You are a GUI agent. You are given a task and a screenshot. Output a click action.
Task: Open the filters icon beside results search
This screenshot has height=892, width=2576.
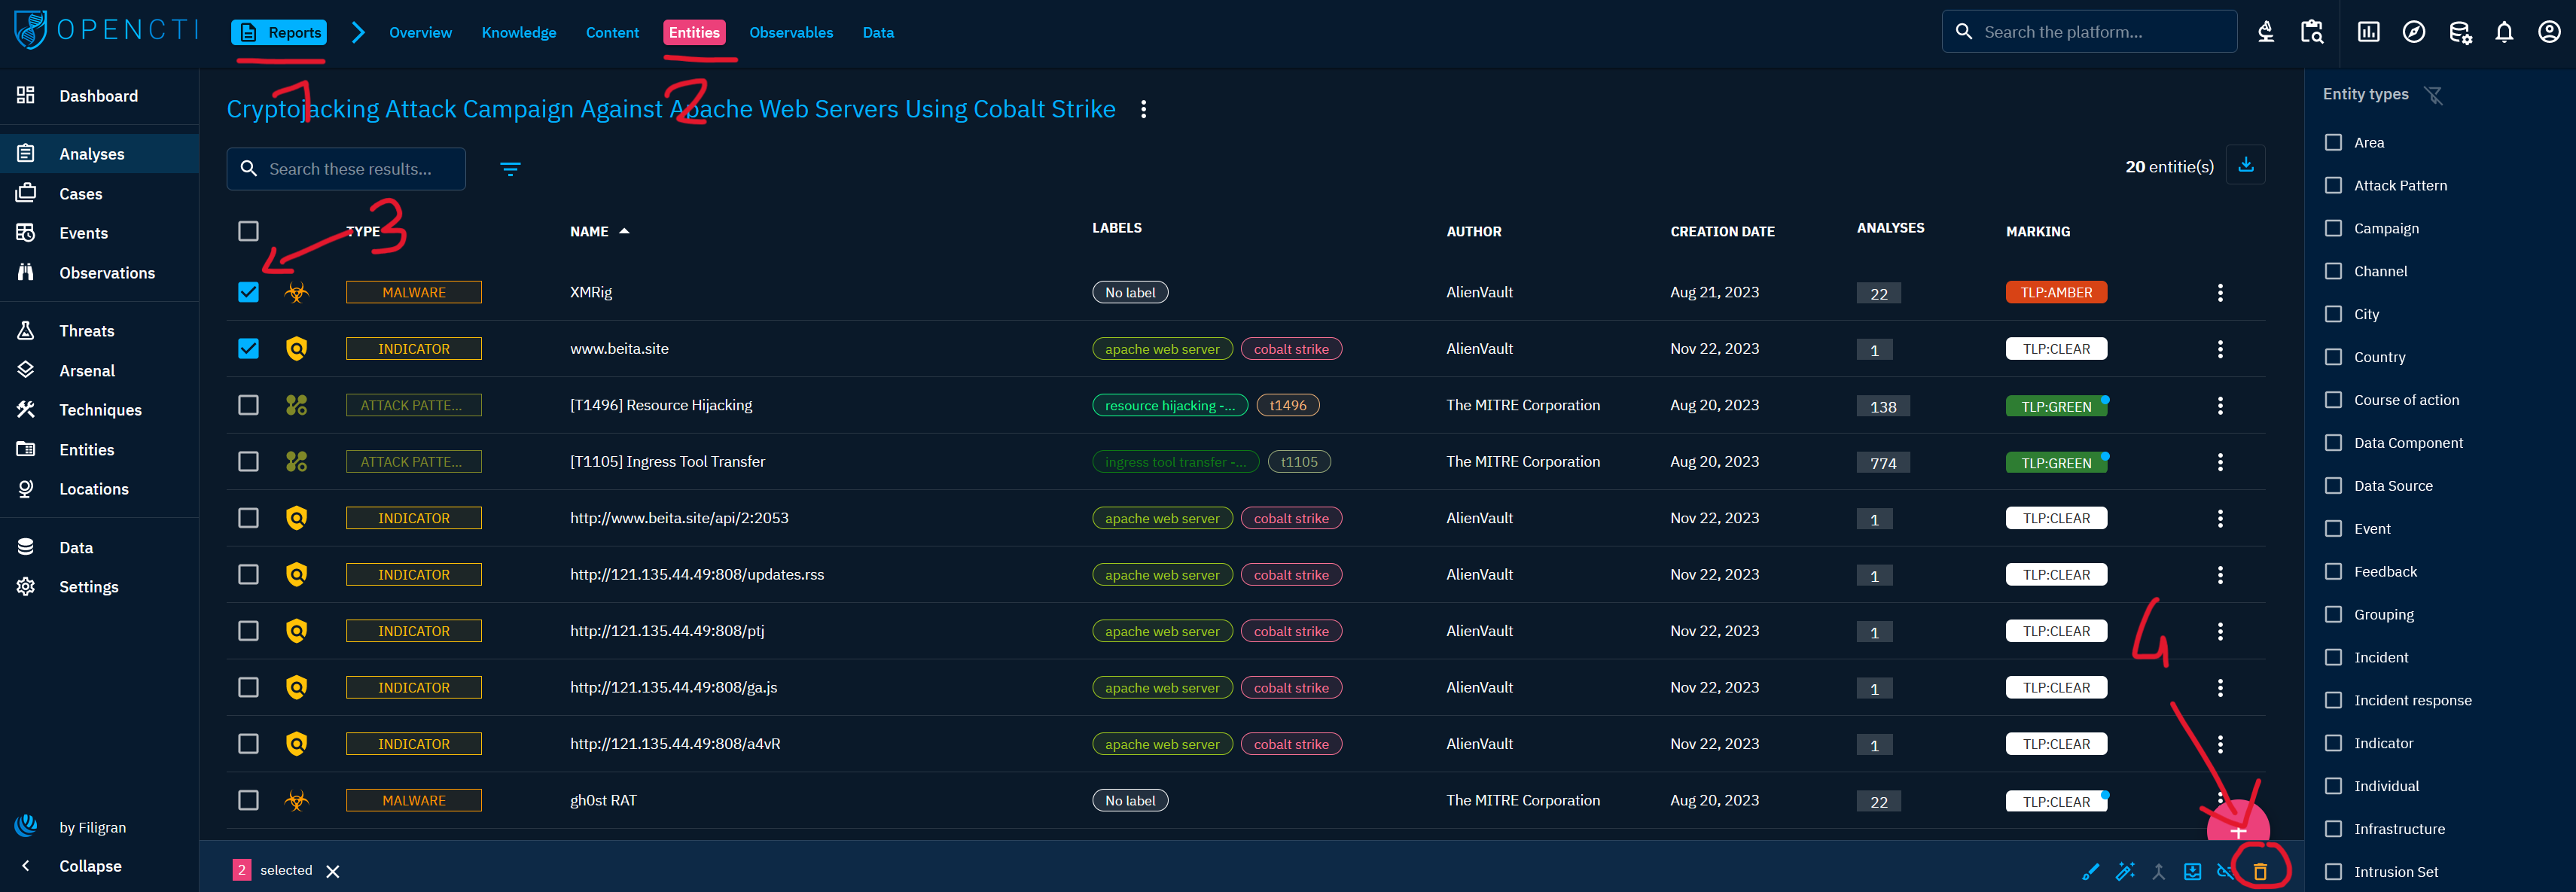pyautogui.click(x=510, y=169)
